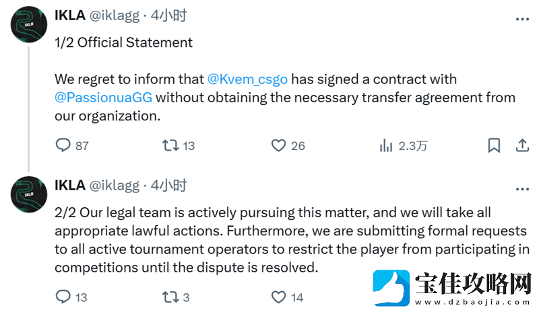Image resolution: width=539 pixels, height=310 pixels.
Task: Click IKLA display name on first tweet
Action: click(70, 15)
